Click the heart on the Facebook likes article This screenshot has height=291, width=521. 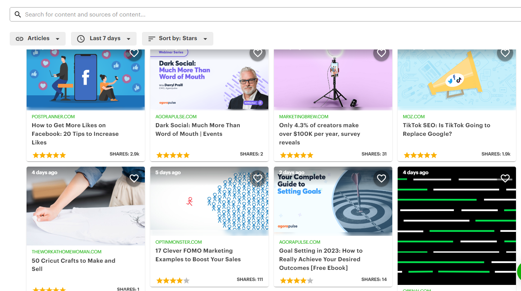click(134, 53)
